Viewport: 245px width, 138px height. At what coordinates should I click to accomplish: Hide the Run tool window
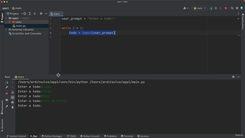coord(238,77)
